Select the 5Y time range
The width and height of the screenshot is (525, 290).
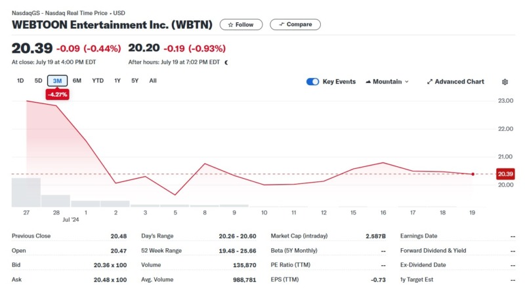pyautogui.click(x=135, y=81)
